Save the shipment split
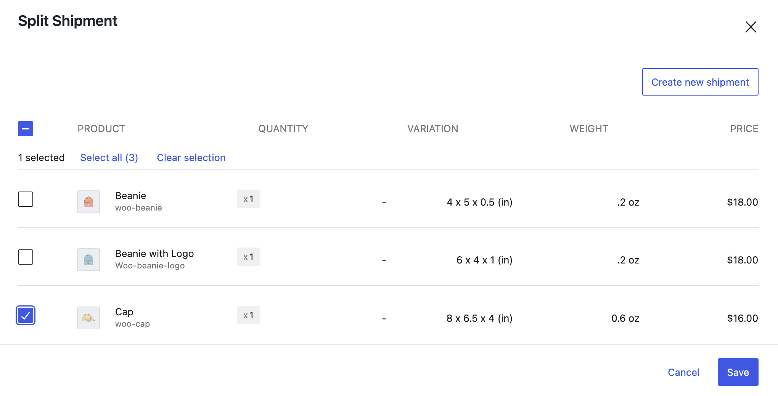778x396 pixels. coord(738,372)
